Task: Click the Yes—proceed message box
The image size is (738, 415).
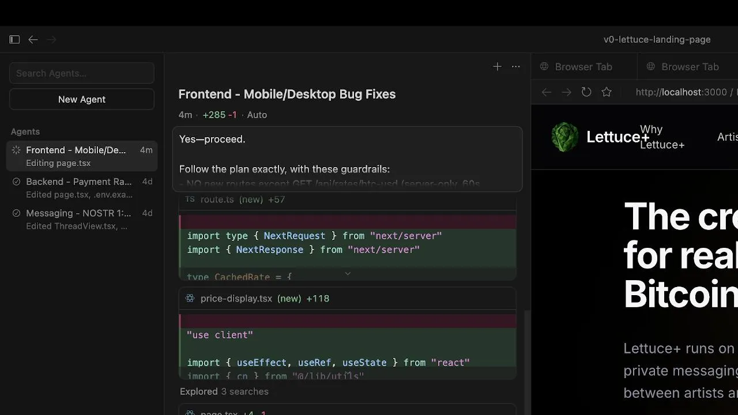Action: coord(348,159)
